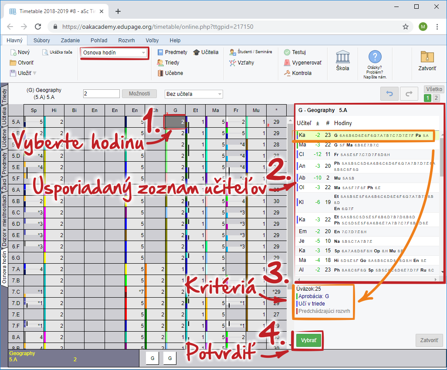Open the Otázky help question icon
Image resolution: width=447 pixels, height=370 pixels.
point(375,57)
